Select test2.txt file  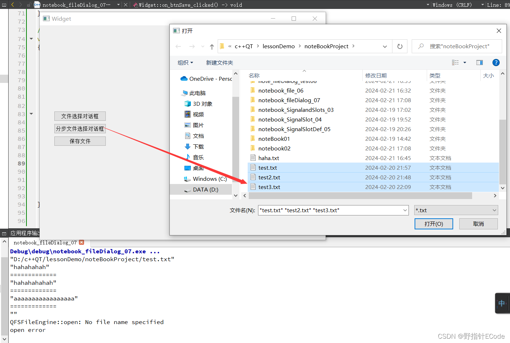pos(373,177)
